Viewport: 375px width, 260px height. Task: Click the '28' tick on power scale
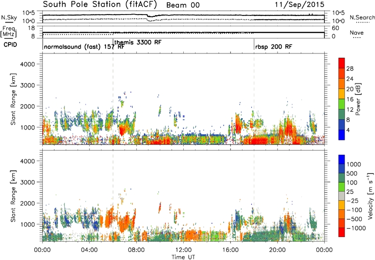[x=350, y=69]
